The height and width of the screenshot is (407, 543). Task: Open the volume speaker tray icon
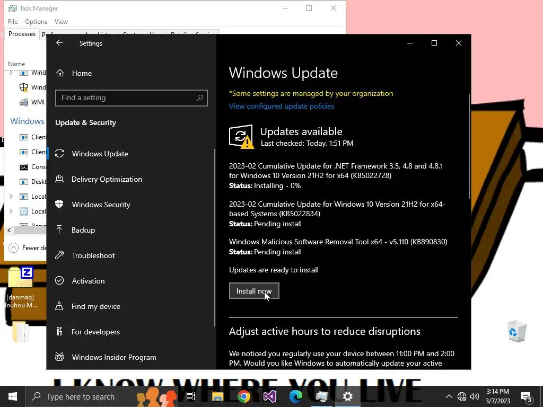point(475,396)
